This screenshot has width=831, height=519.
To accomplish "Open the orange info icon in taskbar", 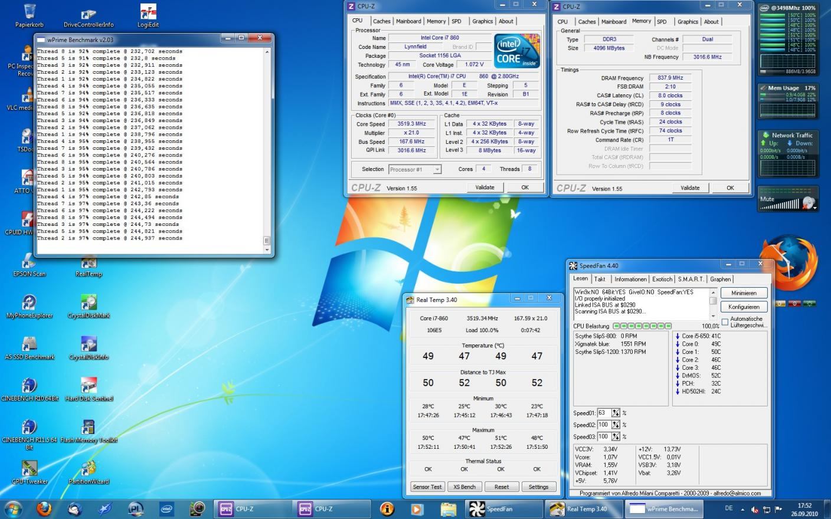I will [x=387, y=508].
